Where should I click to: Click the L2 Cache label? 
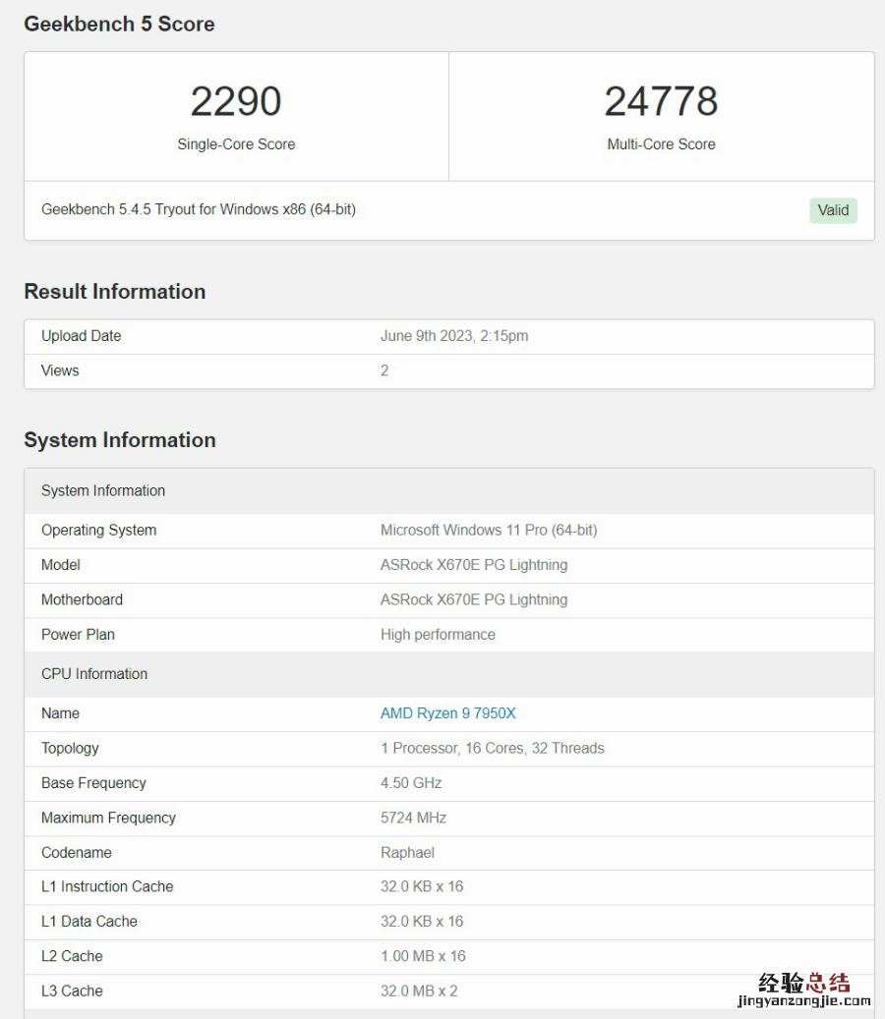coord(72,957)
